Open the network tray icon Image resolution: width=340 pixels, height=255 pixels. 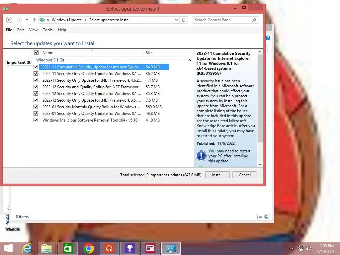click(x=300, y=249)
